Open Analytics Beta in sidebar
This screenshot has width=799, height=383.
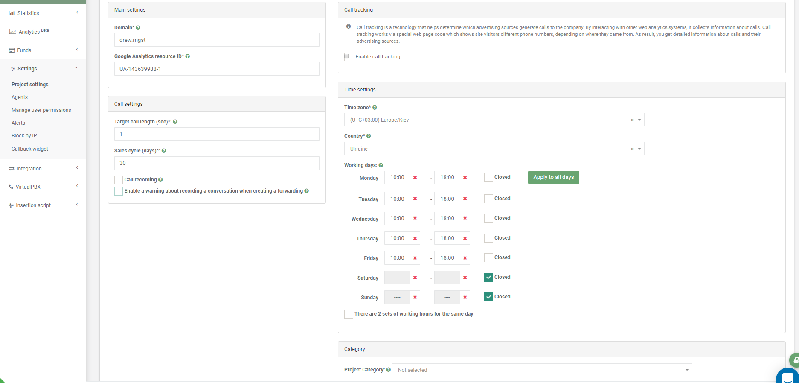click(29, 32)
